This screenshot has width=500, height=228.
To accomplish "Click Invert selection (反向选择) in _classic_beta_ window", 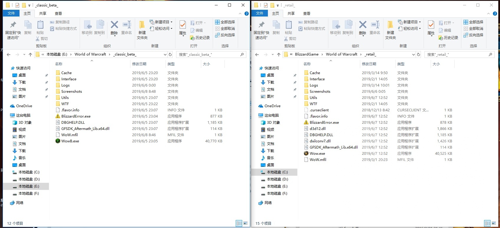I will tap(225, 35).
